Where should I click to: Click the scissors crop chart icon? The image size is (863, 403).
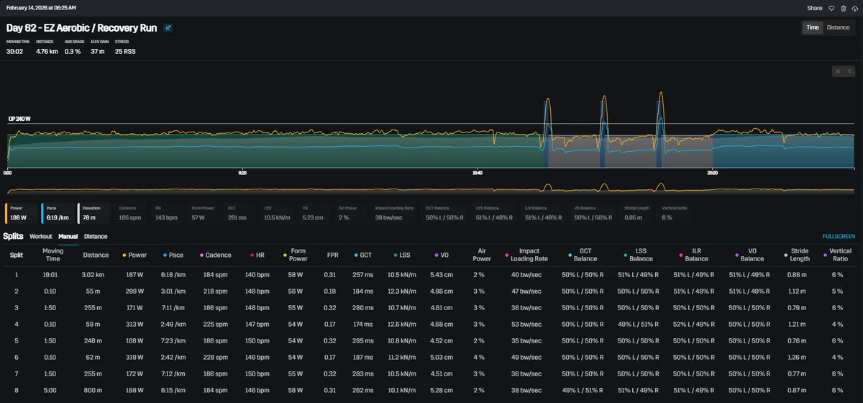(838, 71)
